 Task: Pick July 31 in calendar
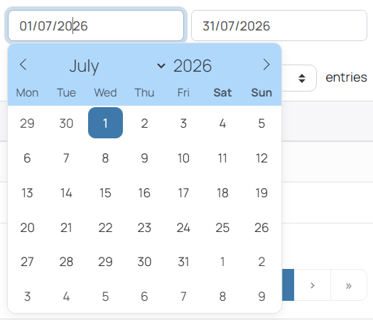(x=183, y=262)
